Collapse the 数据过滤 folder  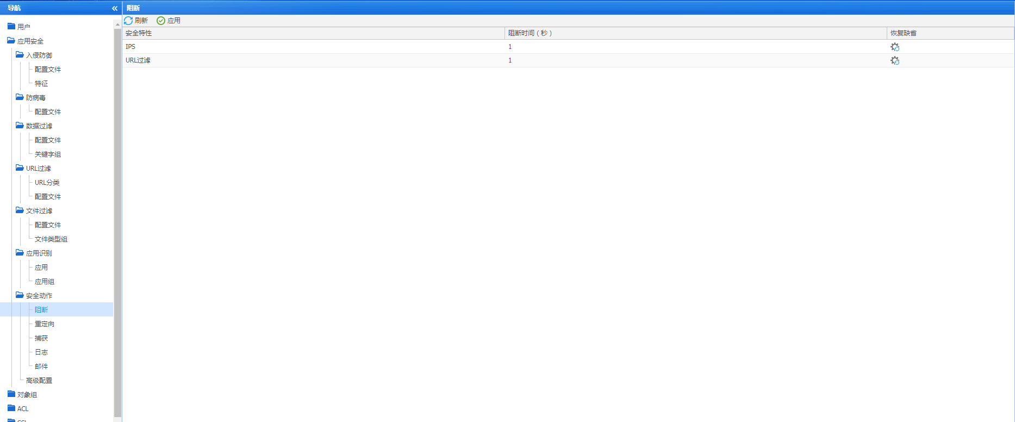pyautogui.click(x=20, y=126)
